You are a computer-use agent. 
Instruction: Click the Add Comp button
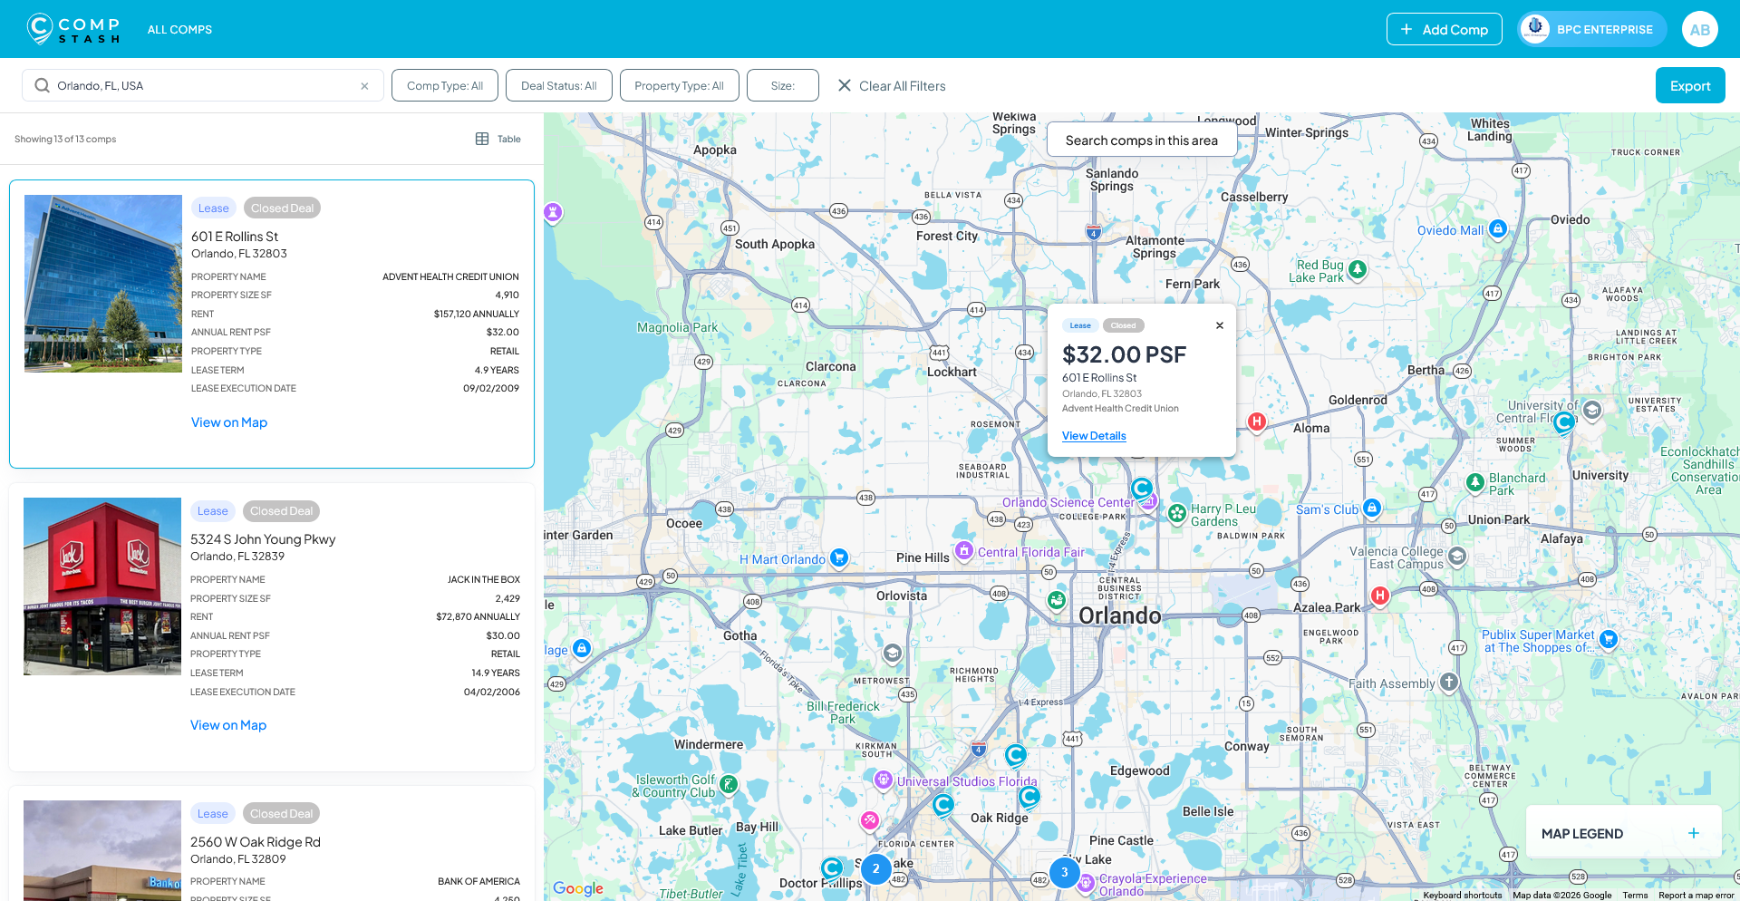pyautogui.click(x=1444, y=29)
